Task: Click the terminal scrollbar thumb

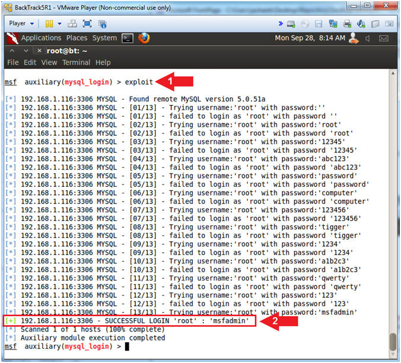Action: pyautogui.click(x=393, y=342)
